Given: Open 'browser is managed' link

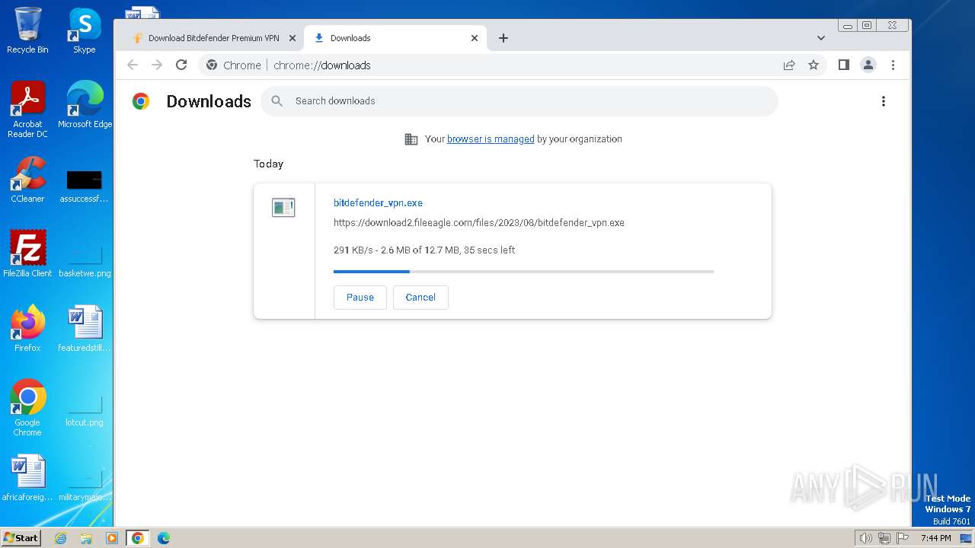Looking at the screenshot, I should click(491, 139).
